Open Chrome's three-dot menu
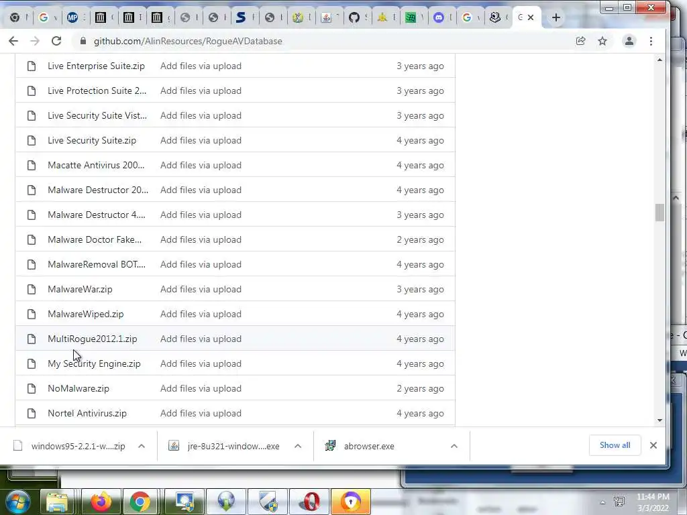 click(651, 41)
